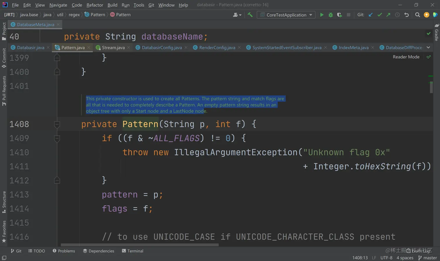Click inspection checkmark next to Reader Mode
The height and width of the screenshot is (261, 440).
tap(429, 57)
